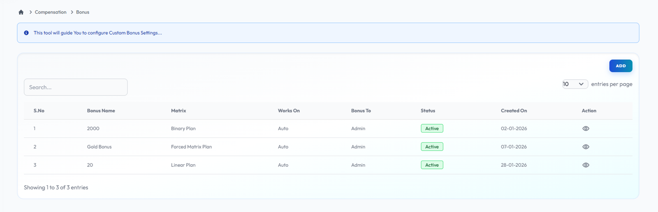Click the custom bonus settings guide message

(x=98, y=33)
